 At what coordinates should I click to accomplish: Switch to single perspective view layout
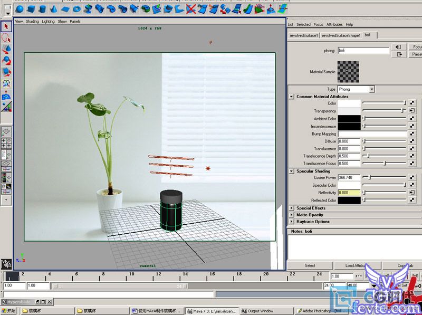point(6,132)
